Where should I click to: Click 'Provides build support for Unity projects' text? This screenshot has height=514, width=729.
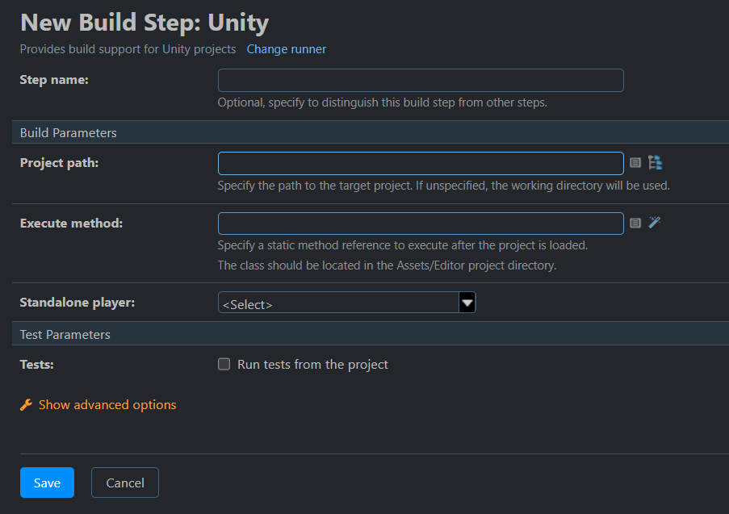coord(128,49)
